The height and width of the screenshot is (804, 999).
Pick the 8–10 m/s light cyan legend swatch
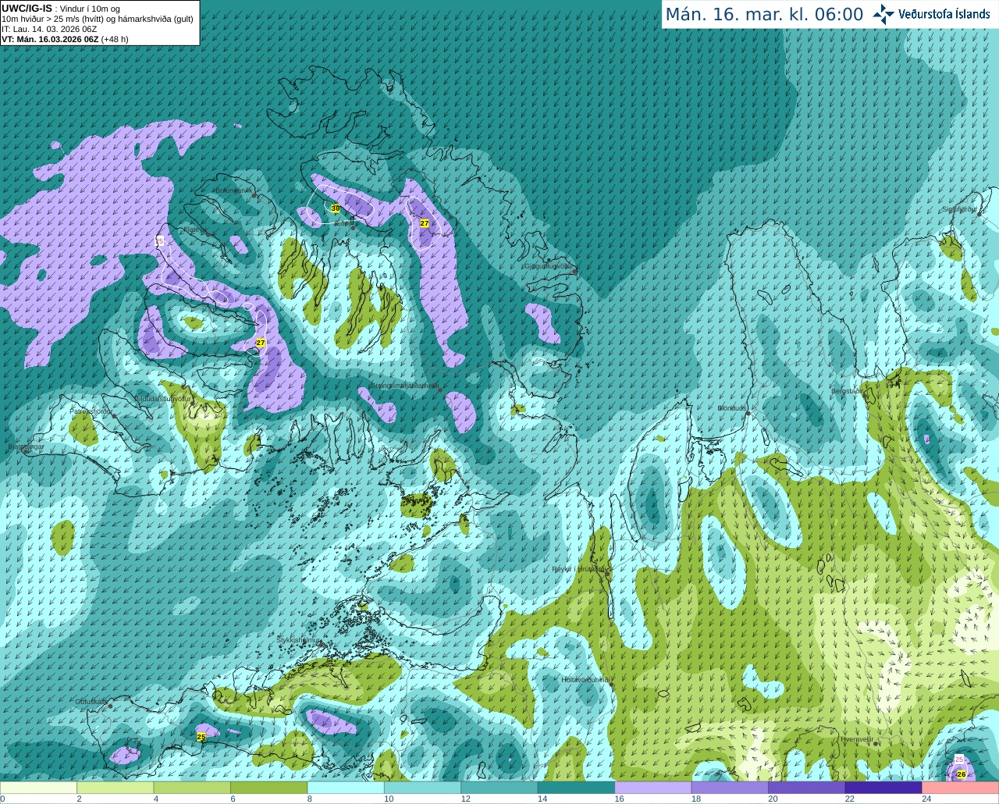(346, 788)
